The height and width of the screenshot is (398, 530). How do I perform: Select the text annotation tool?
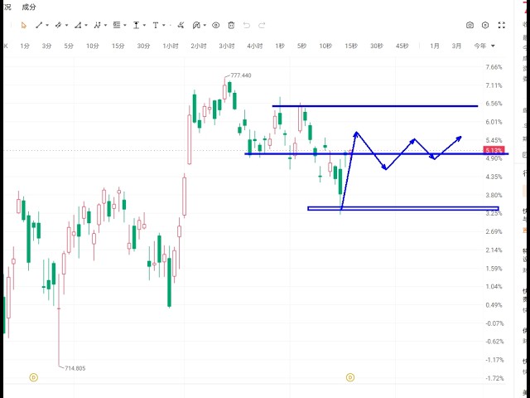click(156, 26)
